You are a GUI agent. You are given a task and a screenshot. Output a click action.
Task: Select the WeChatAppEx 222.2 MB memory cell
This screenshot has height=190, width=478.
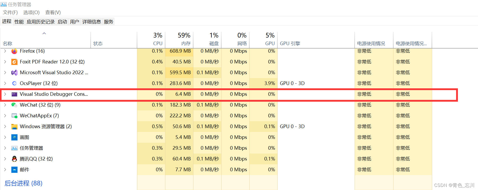(179, 116)
